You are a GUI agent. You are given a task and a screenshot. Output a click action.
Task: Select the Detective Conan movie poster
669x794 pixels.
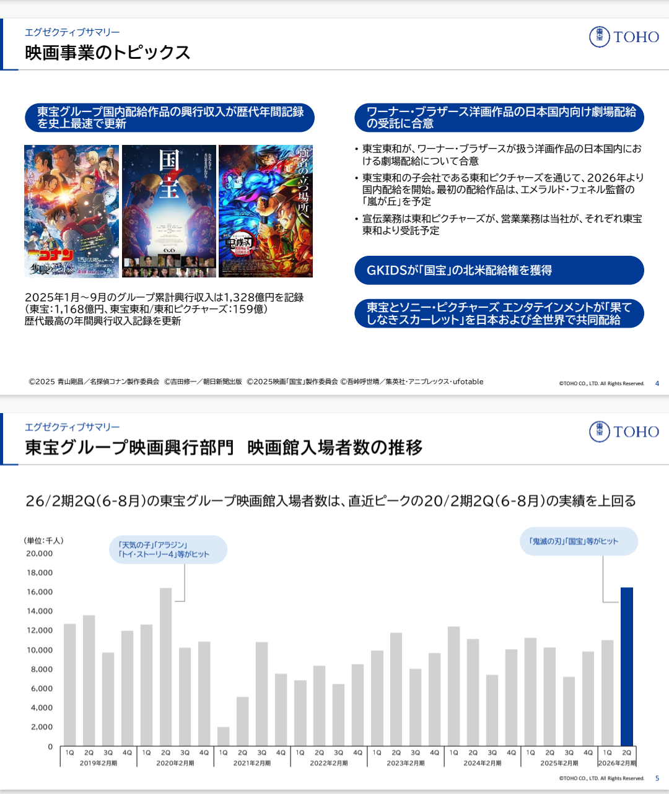(x=71, y=211)
